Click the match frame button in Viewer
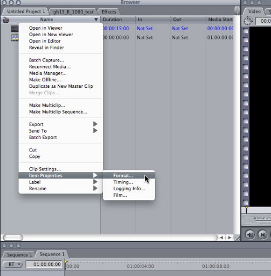The width and height of the screenshot is (271, 276). click(250, 234)
